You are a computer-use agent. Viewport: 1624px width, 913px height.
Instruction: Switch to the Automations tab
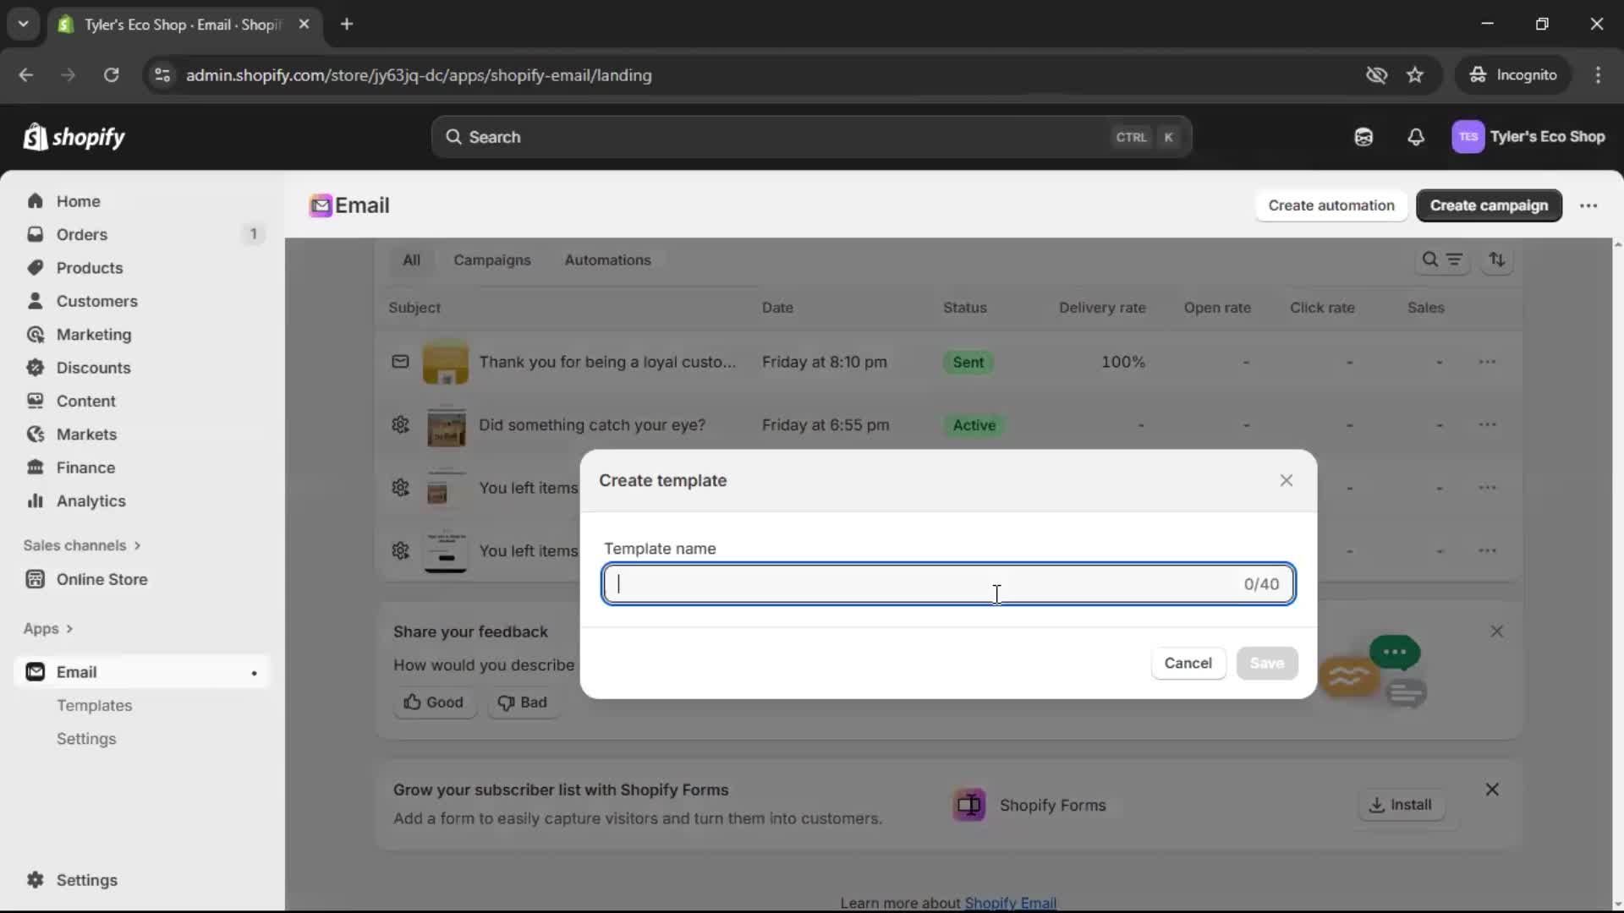pyautogui.click(x=608, y=260)
